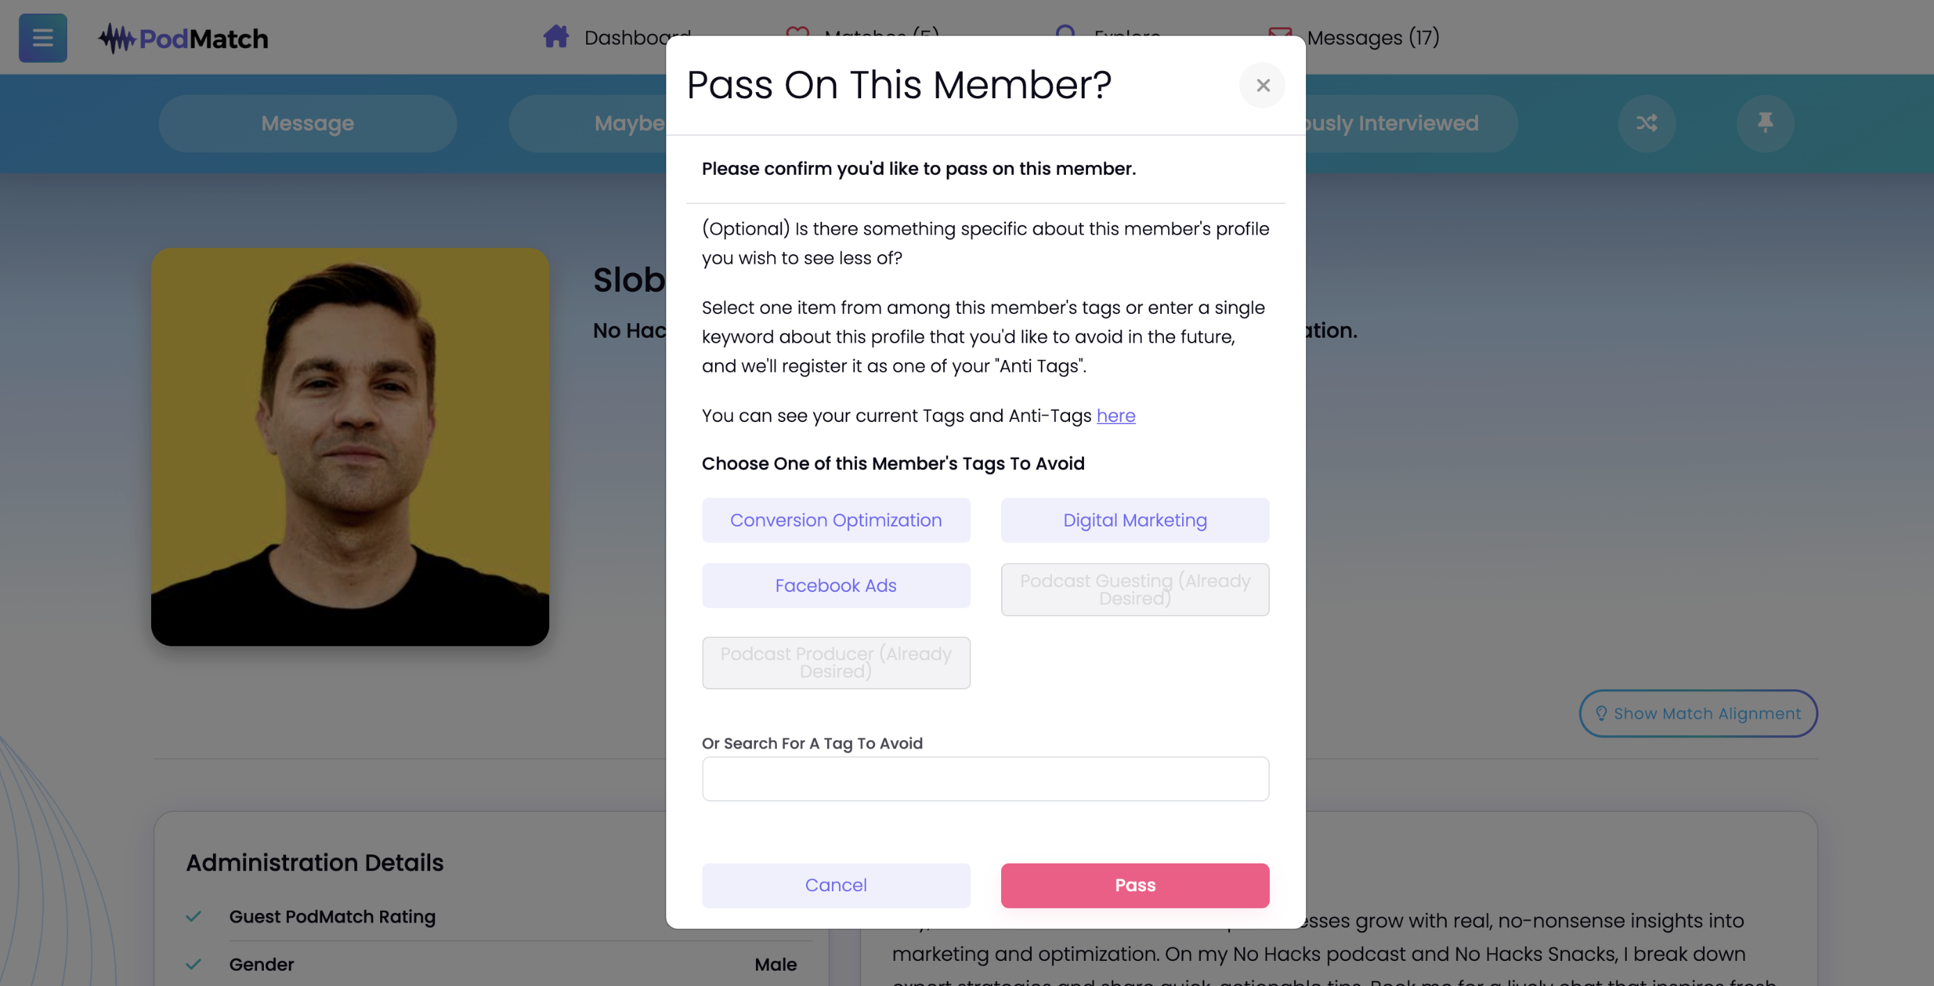Click the 'here' Anti-Tags link
Viewport: 1934px width, 986px height.
point(1116,415)
